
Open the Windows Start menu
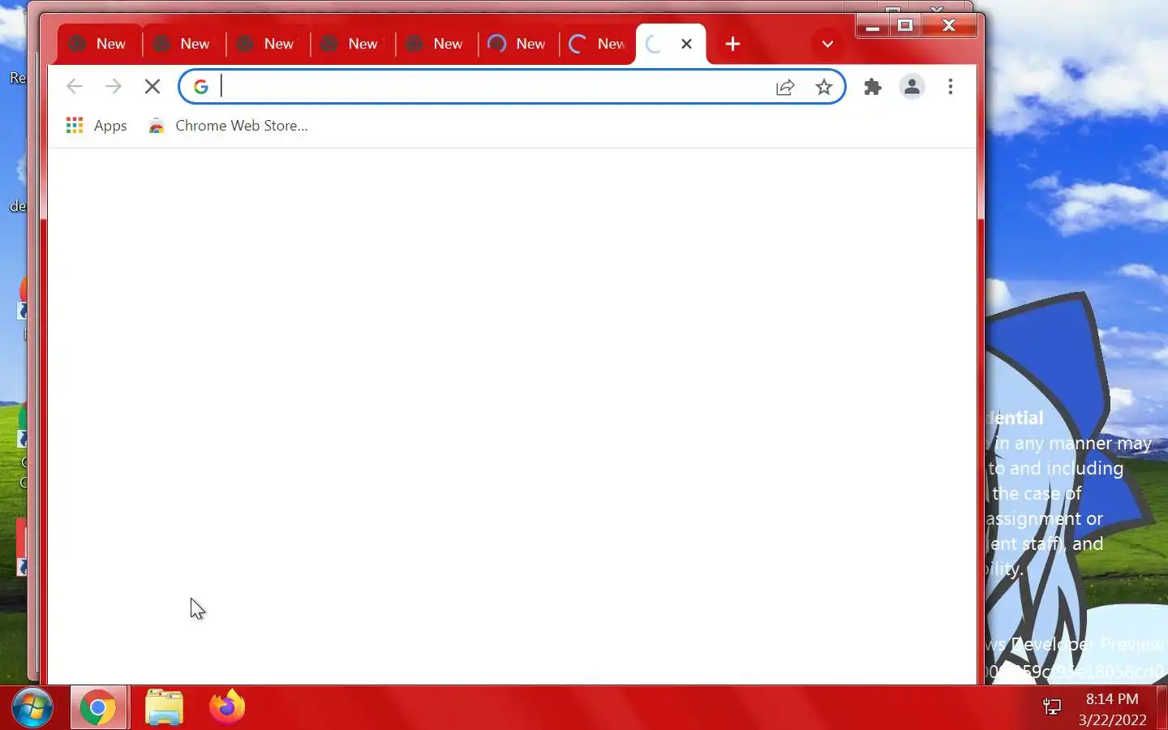coord(32,708)
